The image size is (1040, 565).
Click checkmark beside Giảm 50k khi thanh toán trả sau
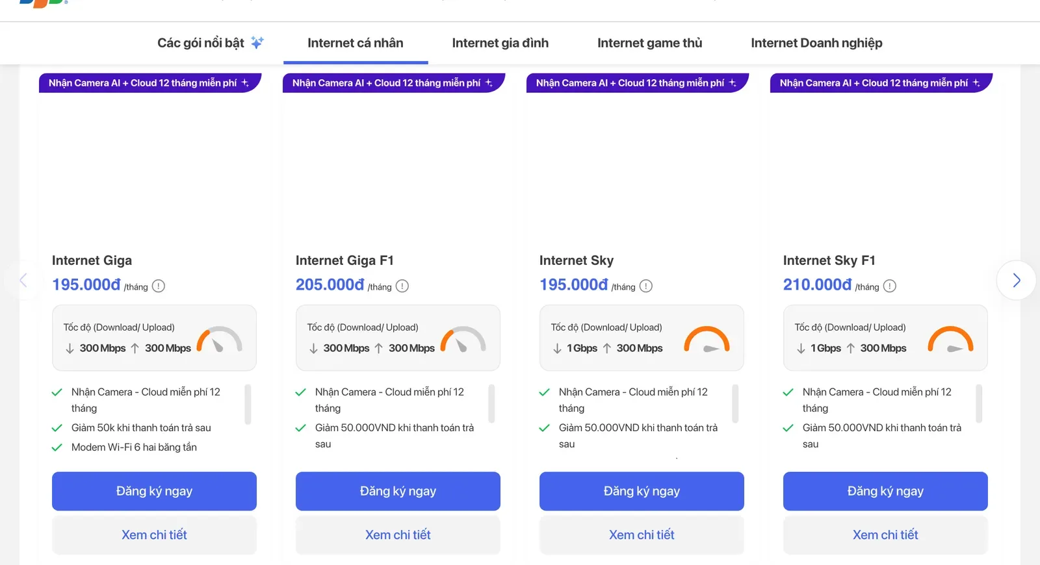point(57,428)
